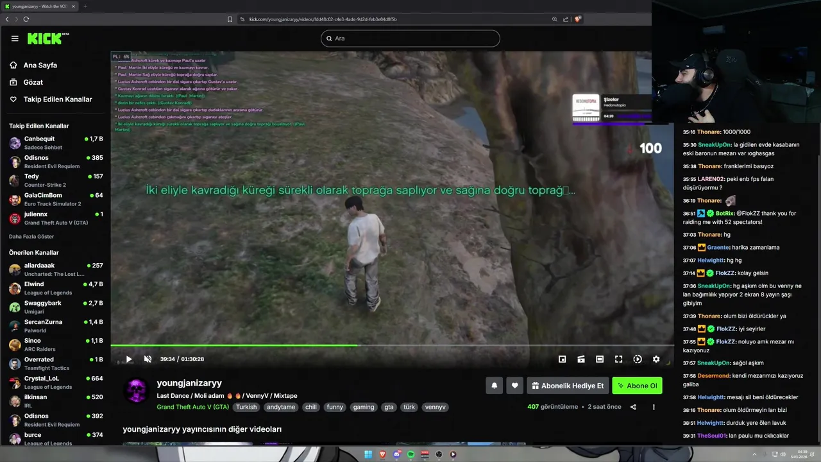The height and width of the screenshot is (462, 821).
Task: Select the gta tag
Action: point(389,407)
